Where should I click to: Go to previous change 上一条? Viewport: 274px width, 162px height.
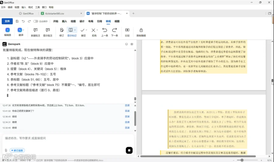[x=104, y=32]
